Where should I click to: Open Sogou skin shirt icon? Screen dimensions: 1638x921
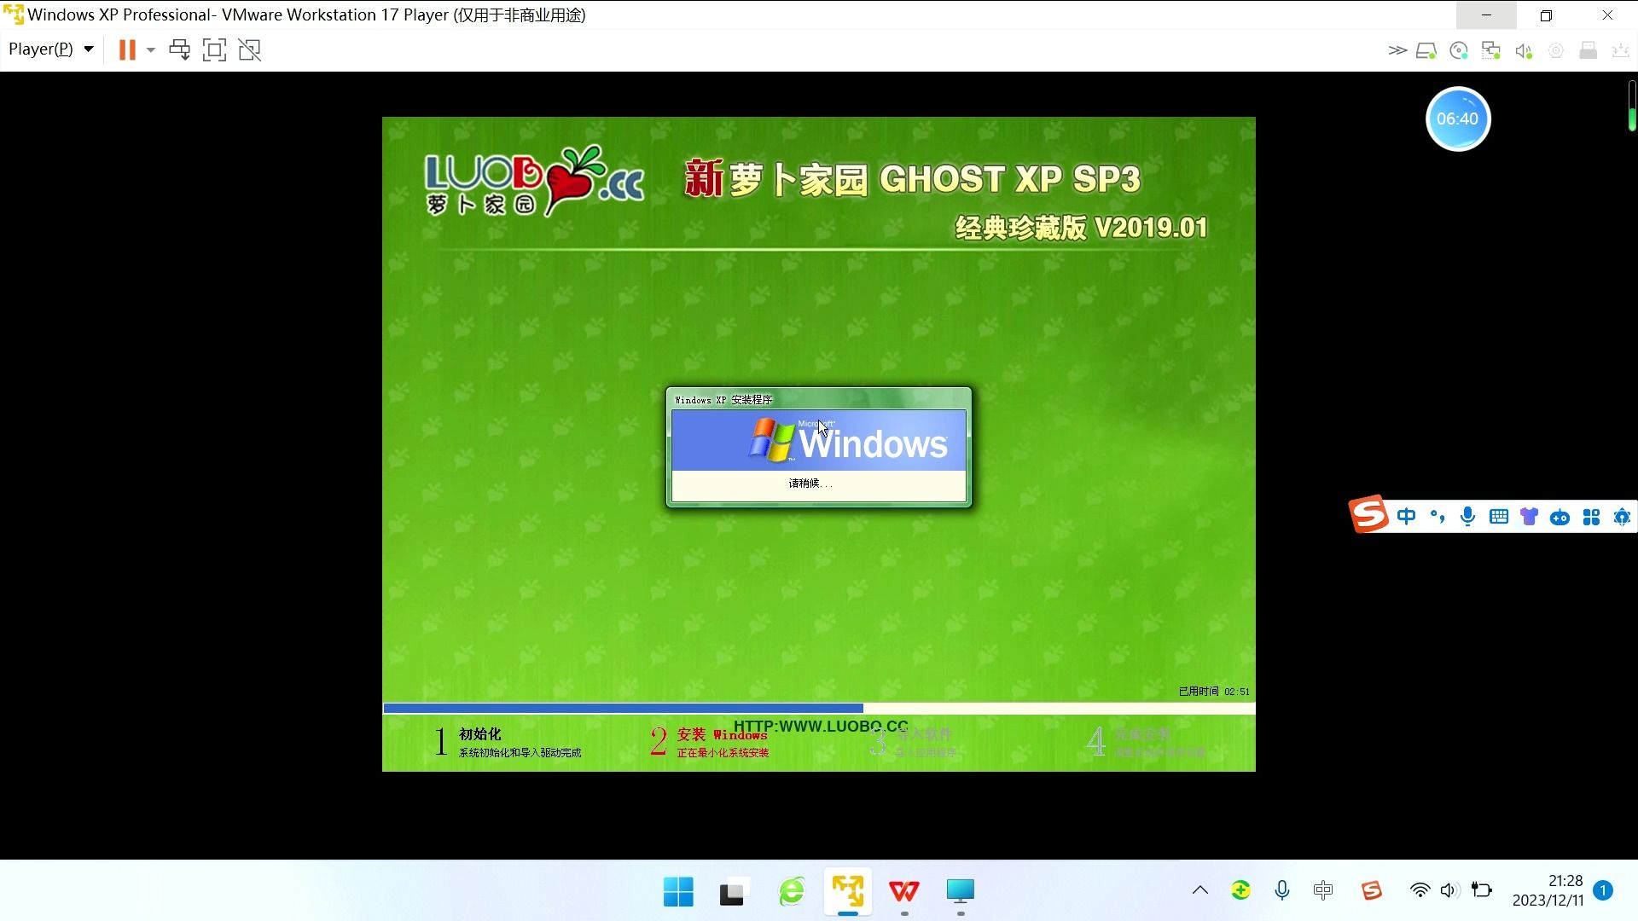1529,517
